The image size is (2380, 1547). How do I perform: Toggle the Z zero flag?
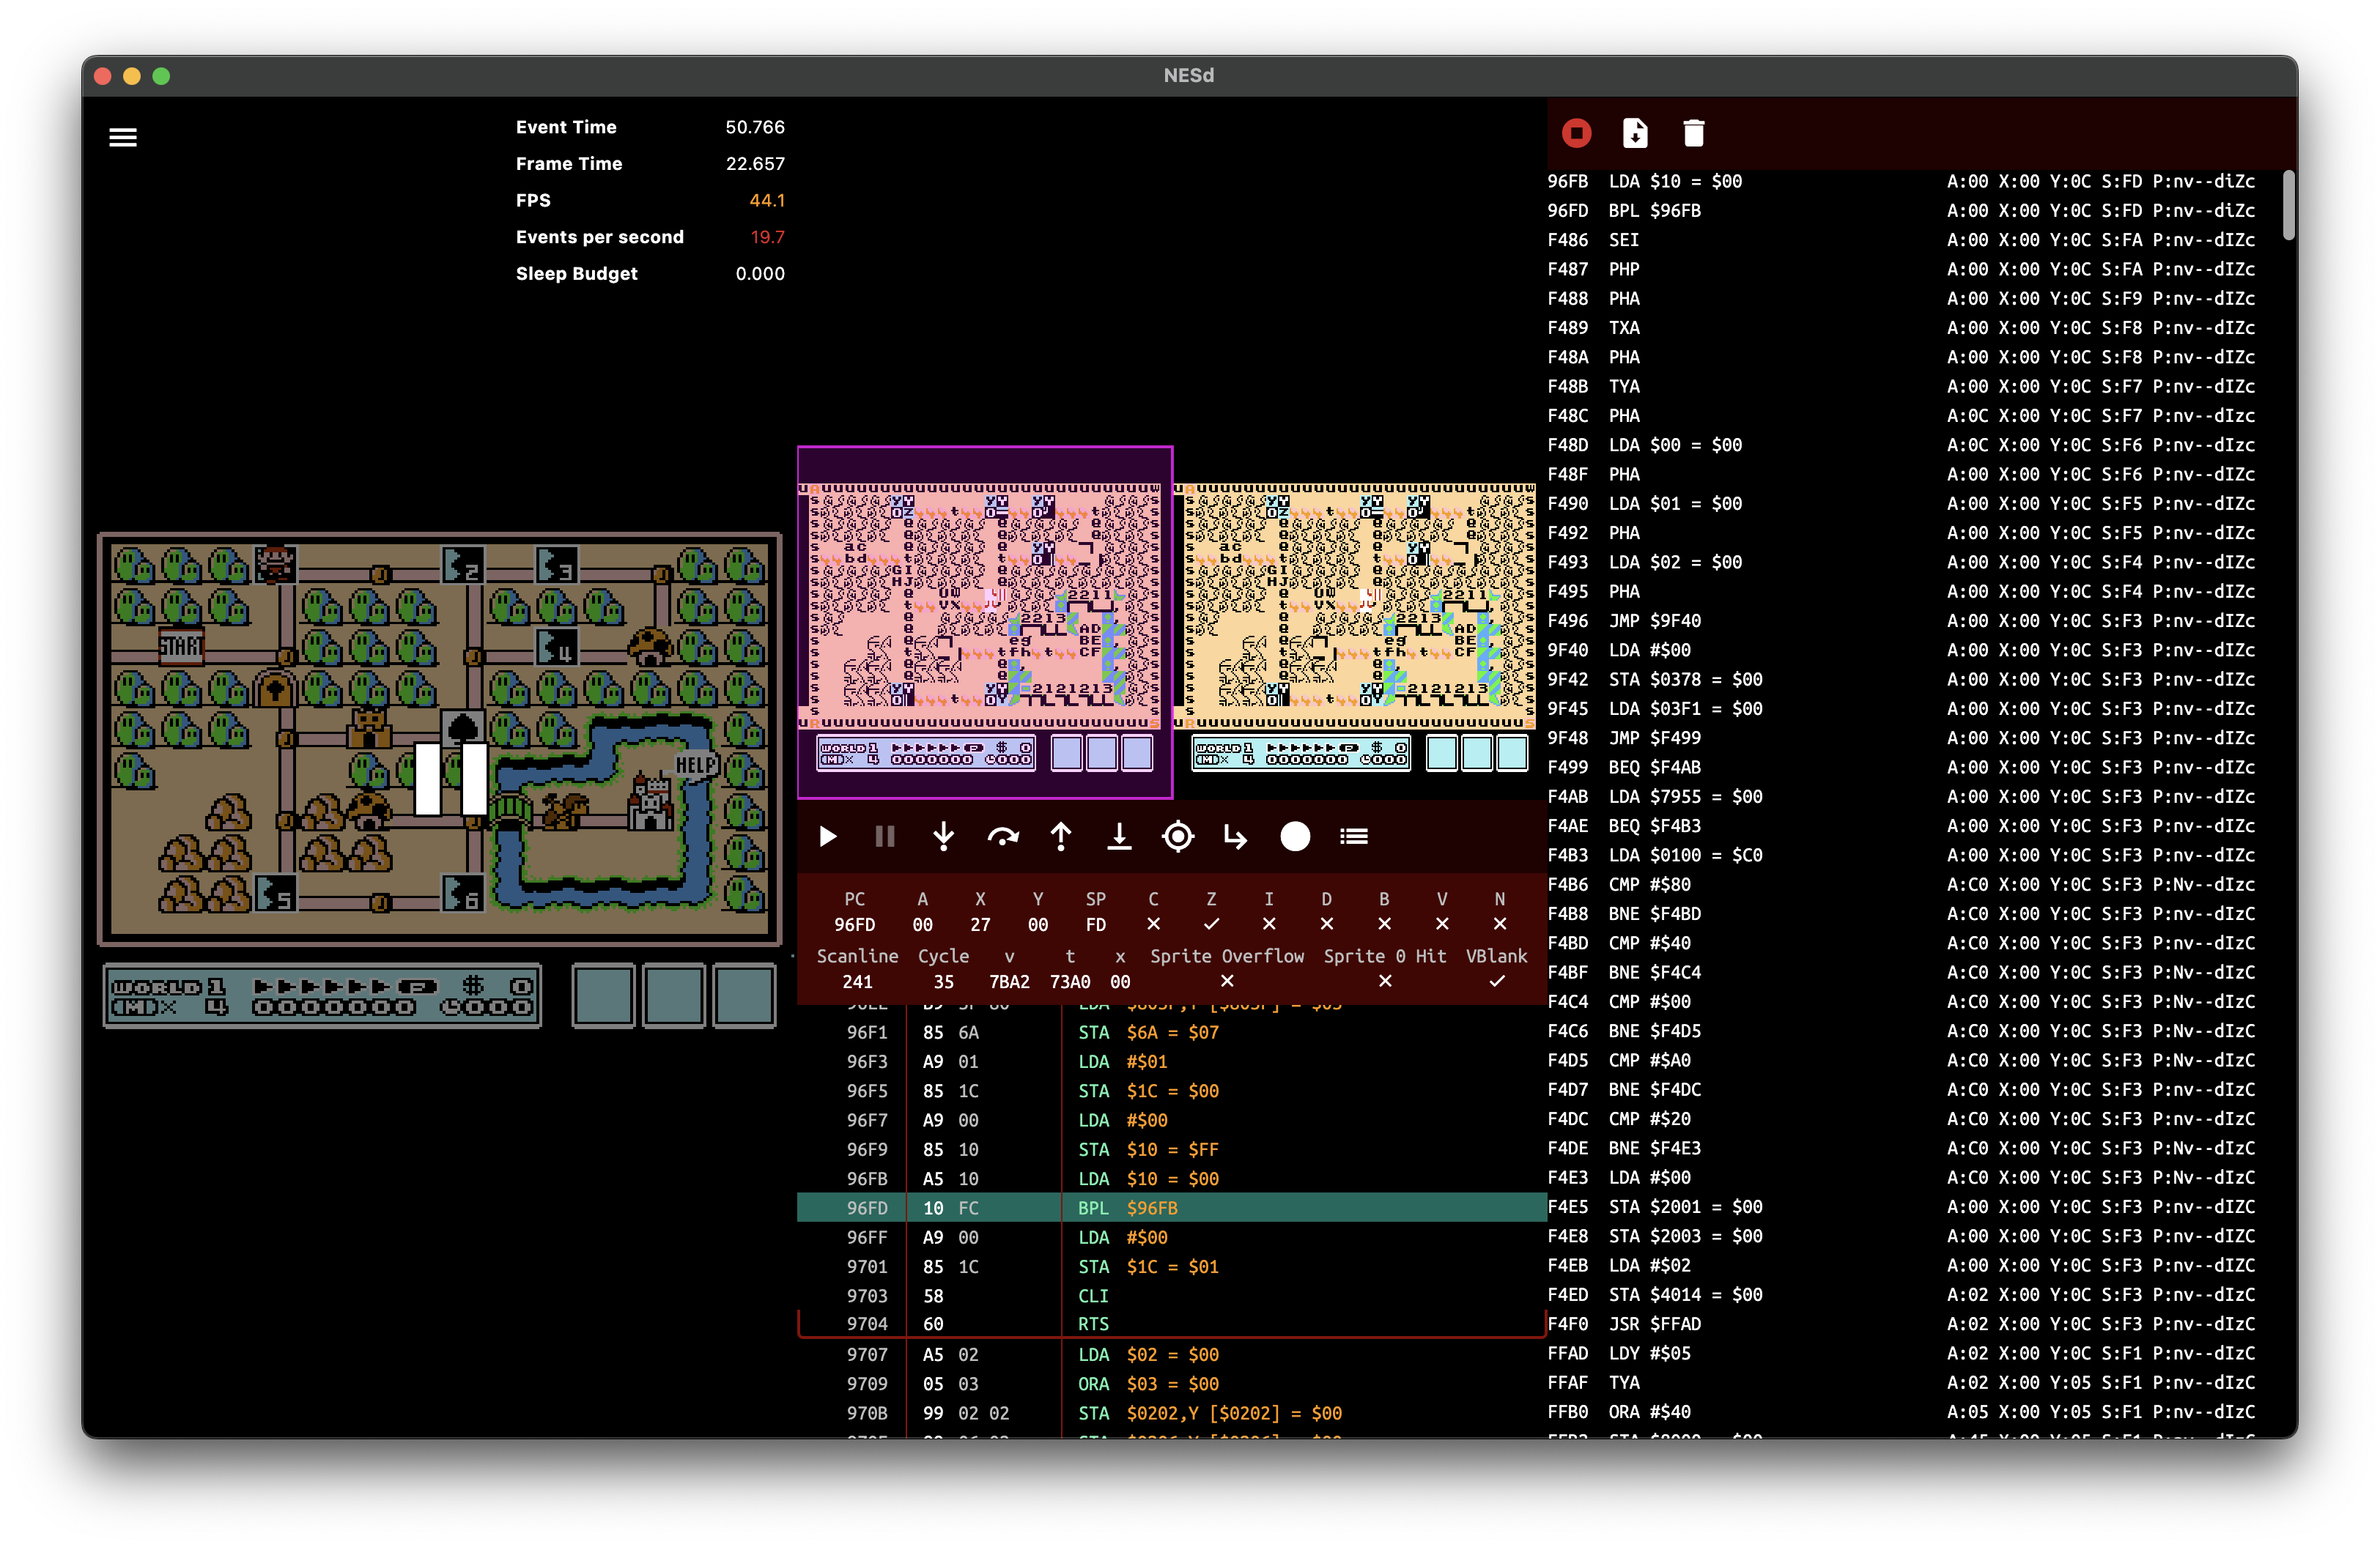(x=1211, y=924)
